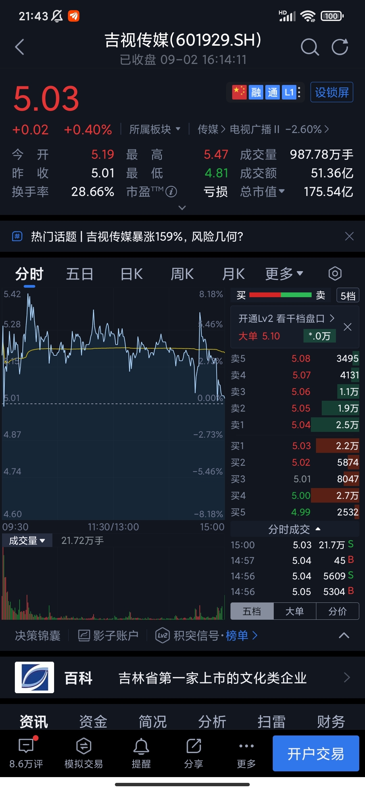365x792 pixels.
Task: Tap the L1 quote level badge
Action: pos(289,92)
